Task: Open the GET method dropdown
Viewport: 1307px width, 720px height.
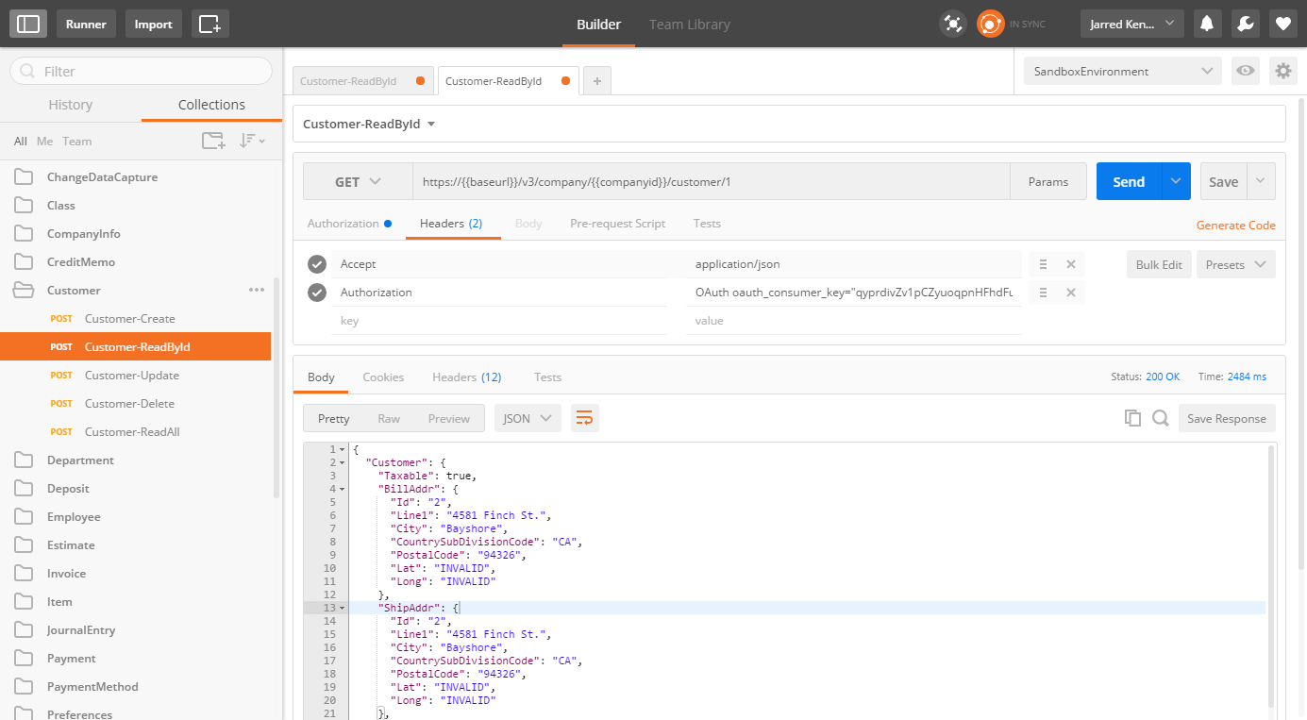Action: point(358,182)
